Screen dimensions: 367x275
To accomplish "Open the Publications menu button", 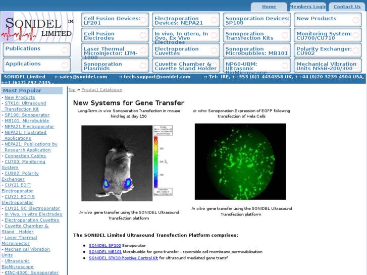I will 37,50.
